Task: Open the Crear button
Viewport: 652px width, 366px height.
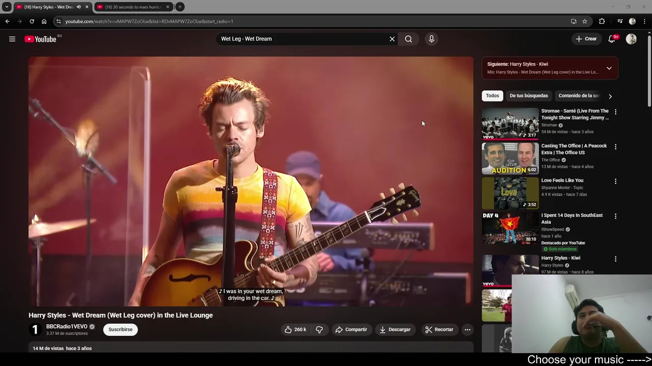Action: pos(586,39)
